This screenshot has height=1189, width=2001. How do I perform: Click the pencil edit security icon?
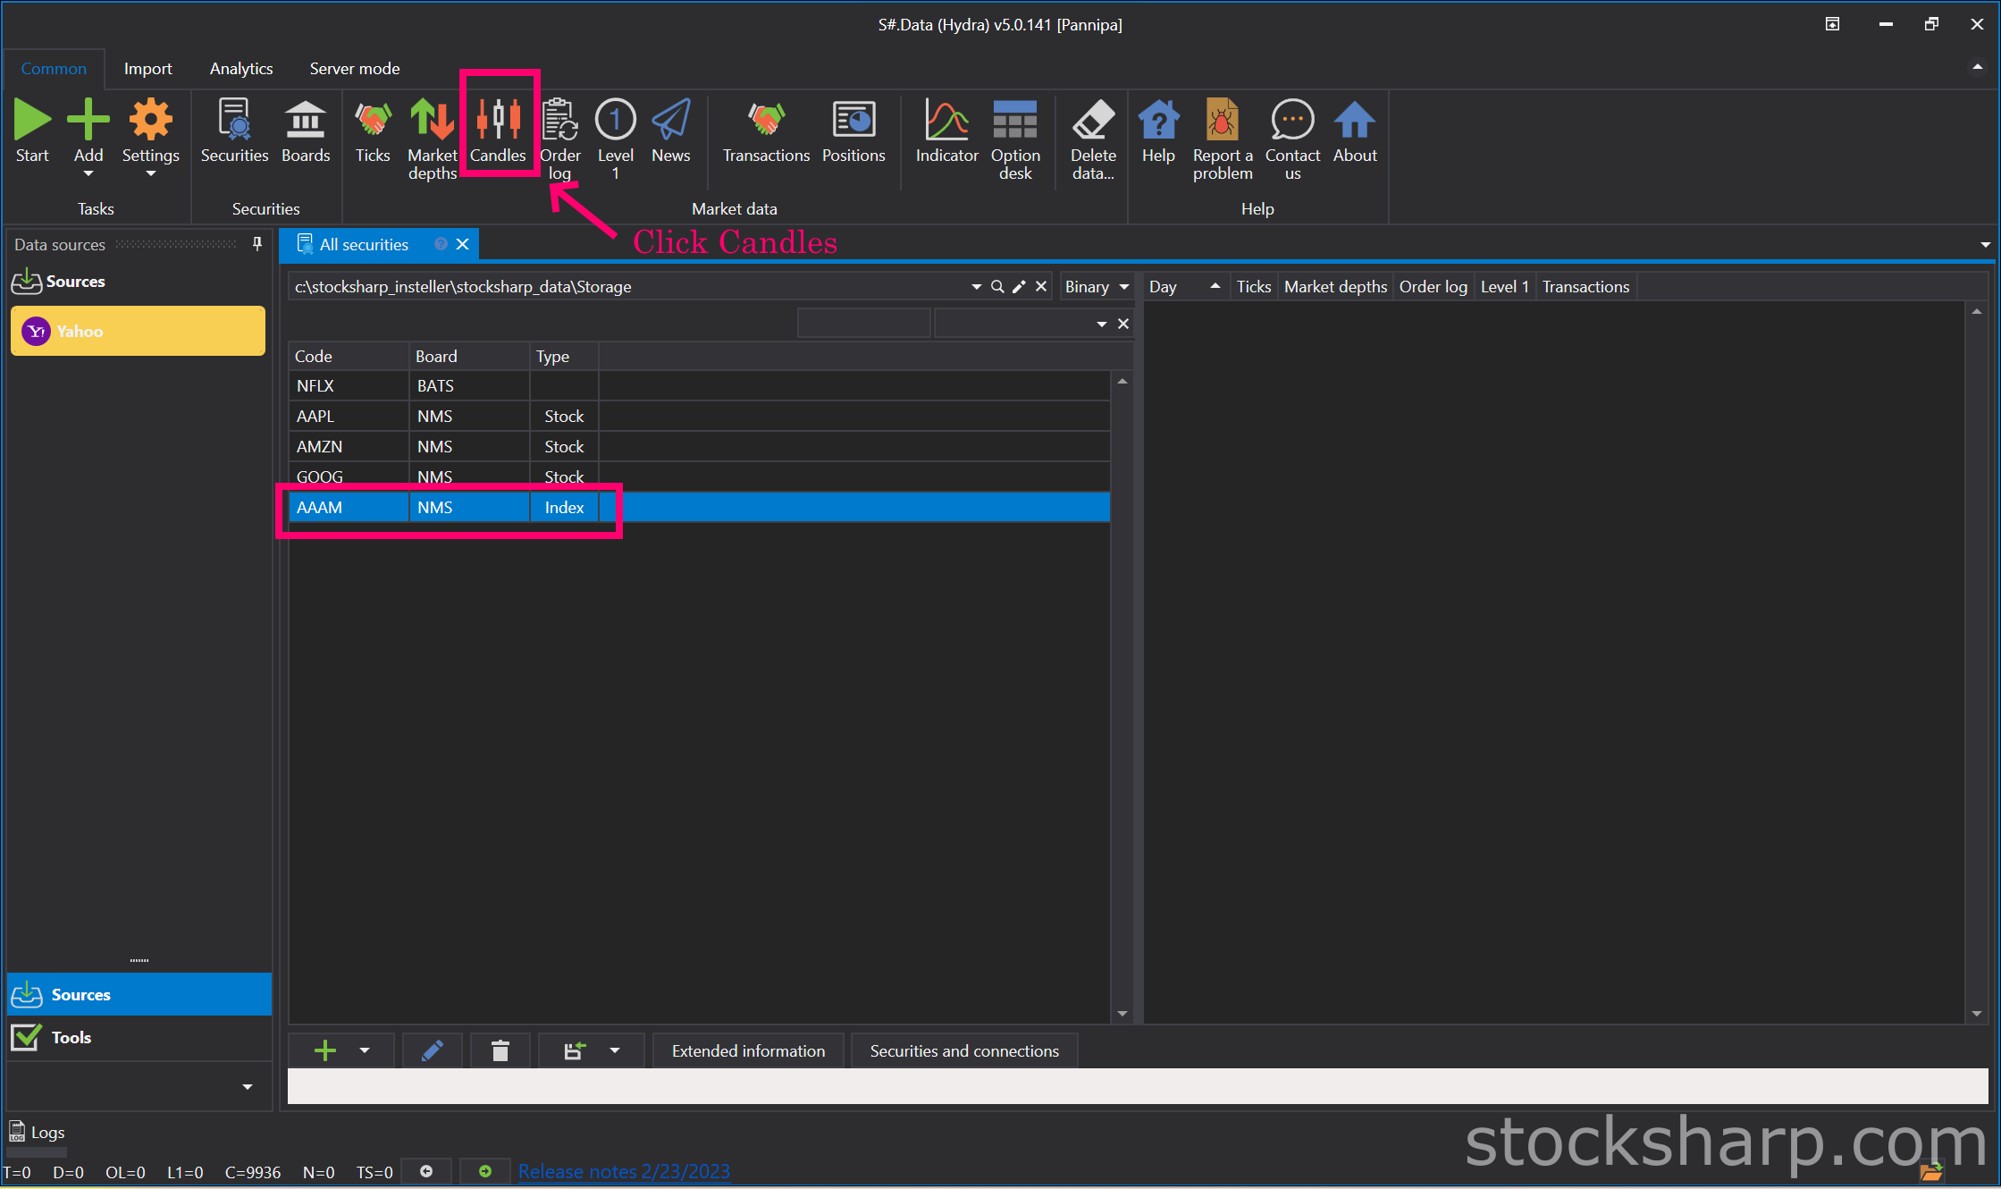(x=432, y=1050)
